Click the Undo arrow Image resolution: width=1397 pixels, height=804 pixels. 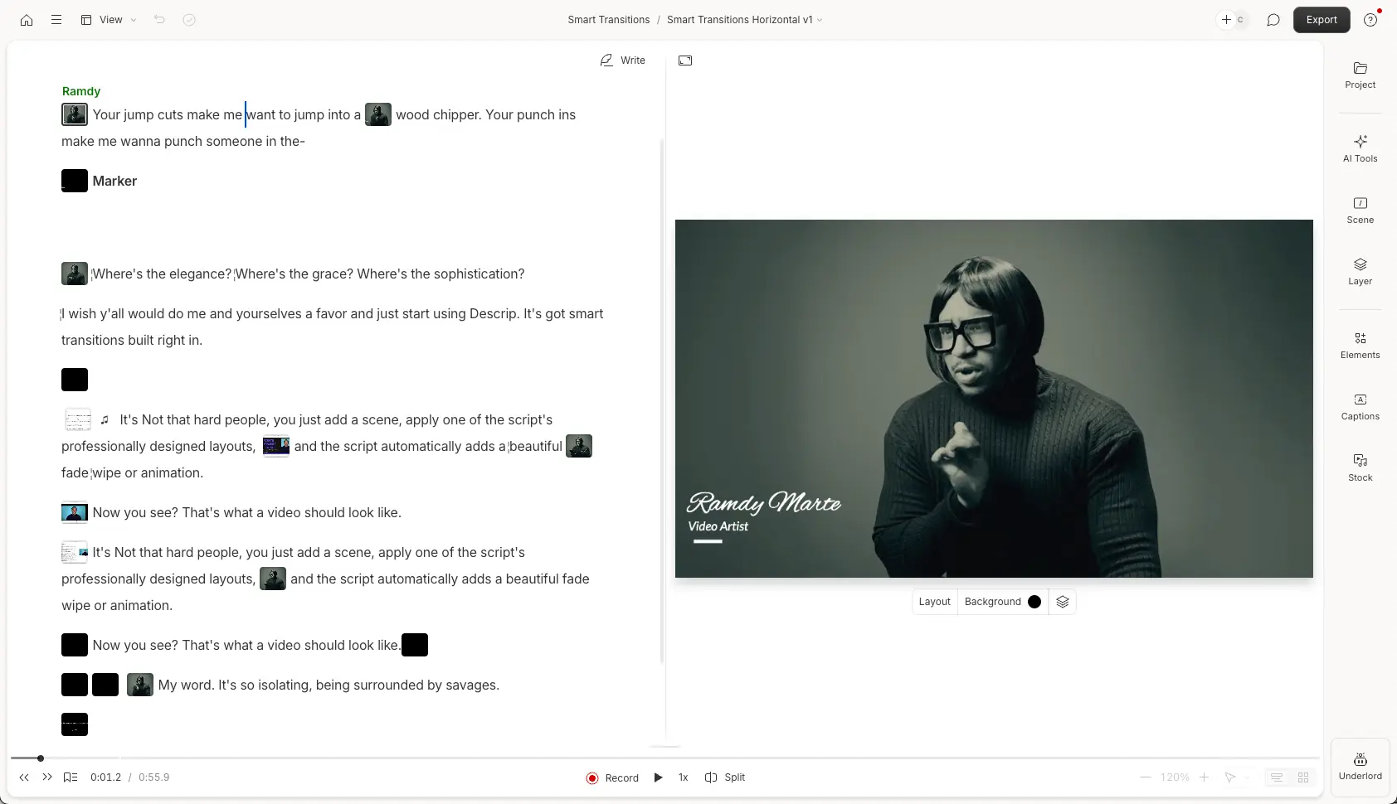point(159,20)
